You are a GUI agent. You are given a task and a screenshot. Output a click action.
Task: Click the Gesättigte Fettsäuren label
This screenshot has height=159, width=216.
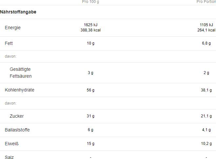tap(21, 72)
